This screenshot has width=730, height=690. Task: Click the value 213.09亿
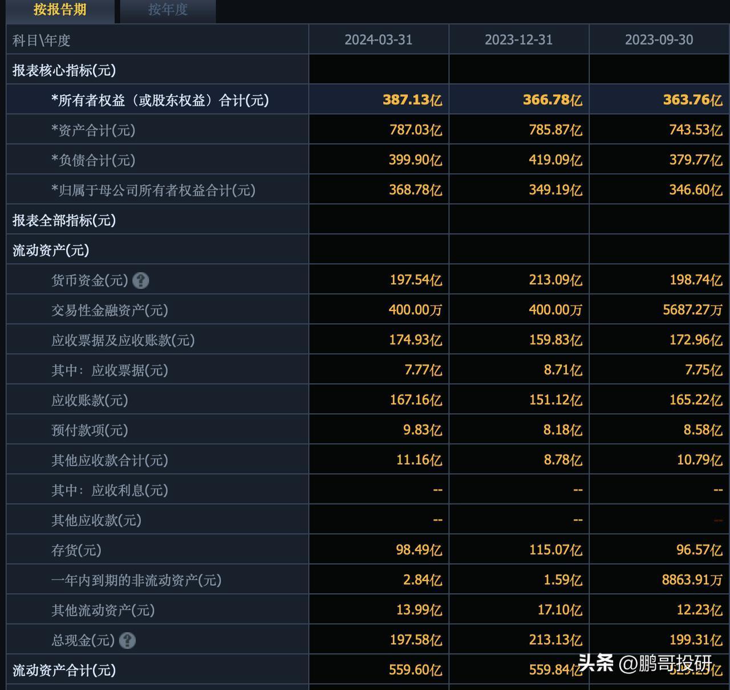pos(555,280)
